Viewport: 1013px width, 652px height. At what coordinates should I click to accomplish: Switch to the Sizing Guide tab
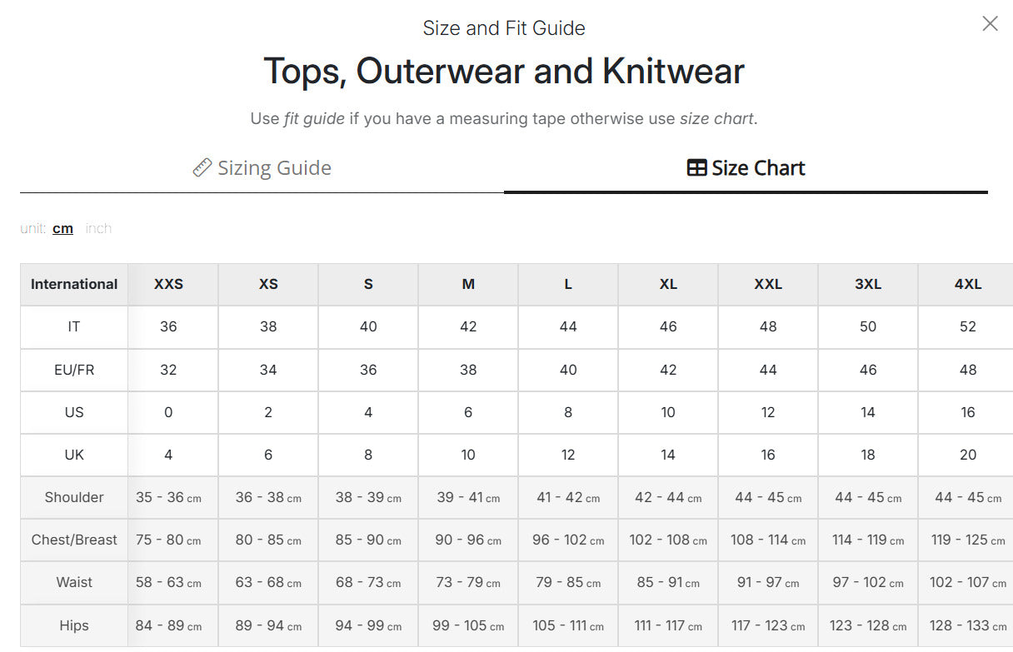click(262, 167)
